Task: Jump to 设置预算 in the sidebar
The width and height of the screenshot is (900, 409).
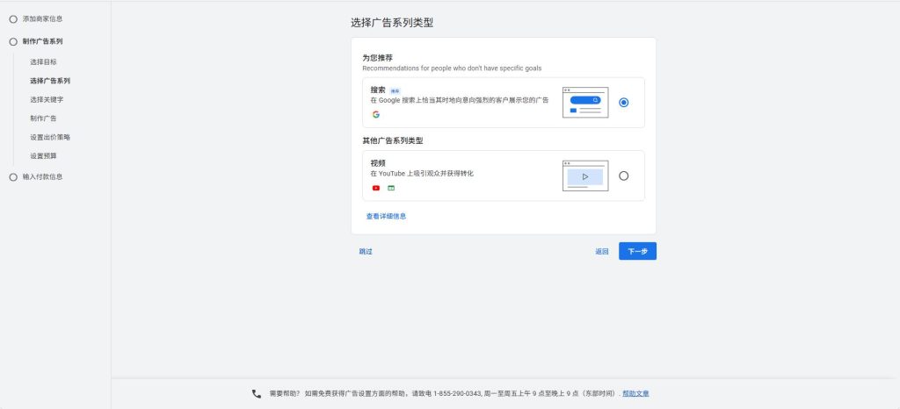Action: [43, 156]
